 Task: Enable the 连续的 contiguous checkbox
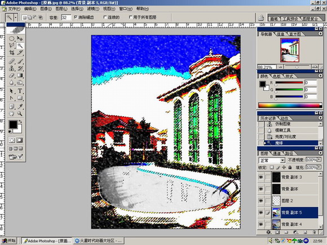point(105,17)
